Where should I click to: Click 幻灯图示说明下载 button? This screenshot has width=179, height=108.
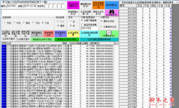coord(6,34)
